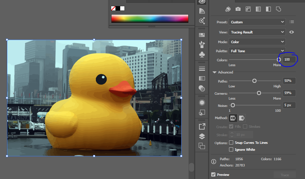Open the Transparency panel overlapping circles icon

[202, 88]
